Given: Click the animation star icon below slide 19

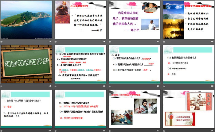Looking at the screenshot, I should click(x=111, y=86).
